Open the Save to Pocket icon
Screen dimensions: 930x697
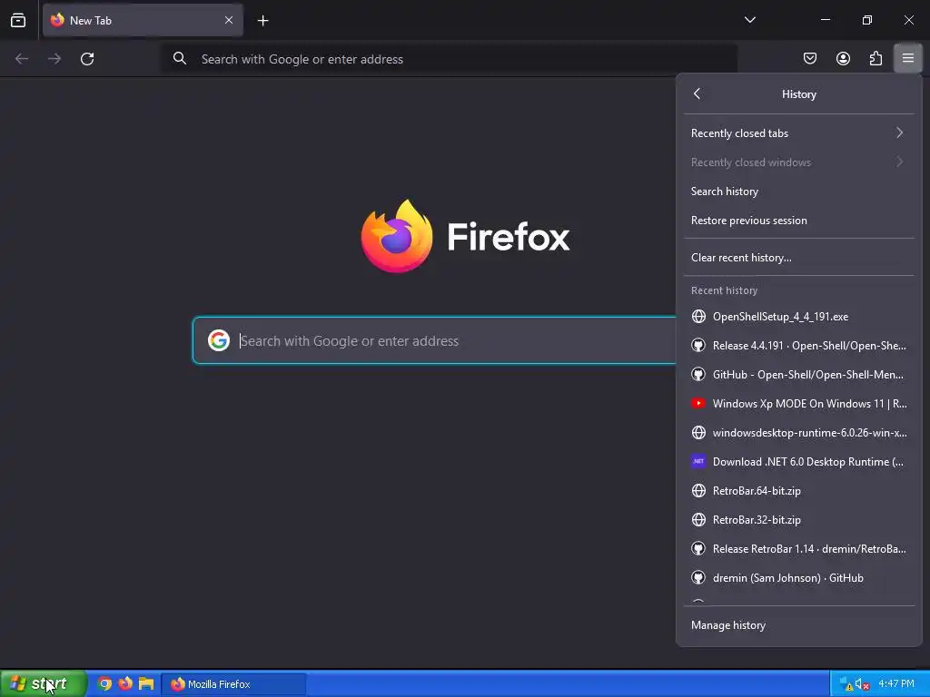[x=810, y=58]
